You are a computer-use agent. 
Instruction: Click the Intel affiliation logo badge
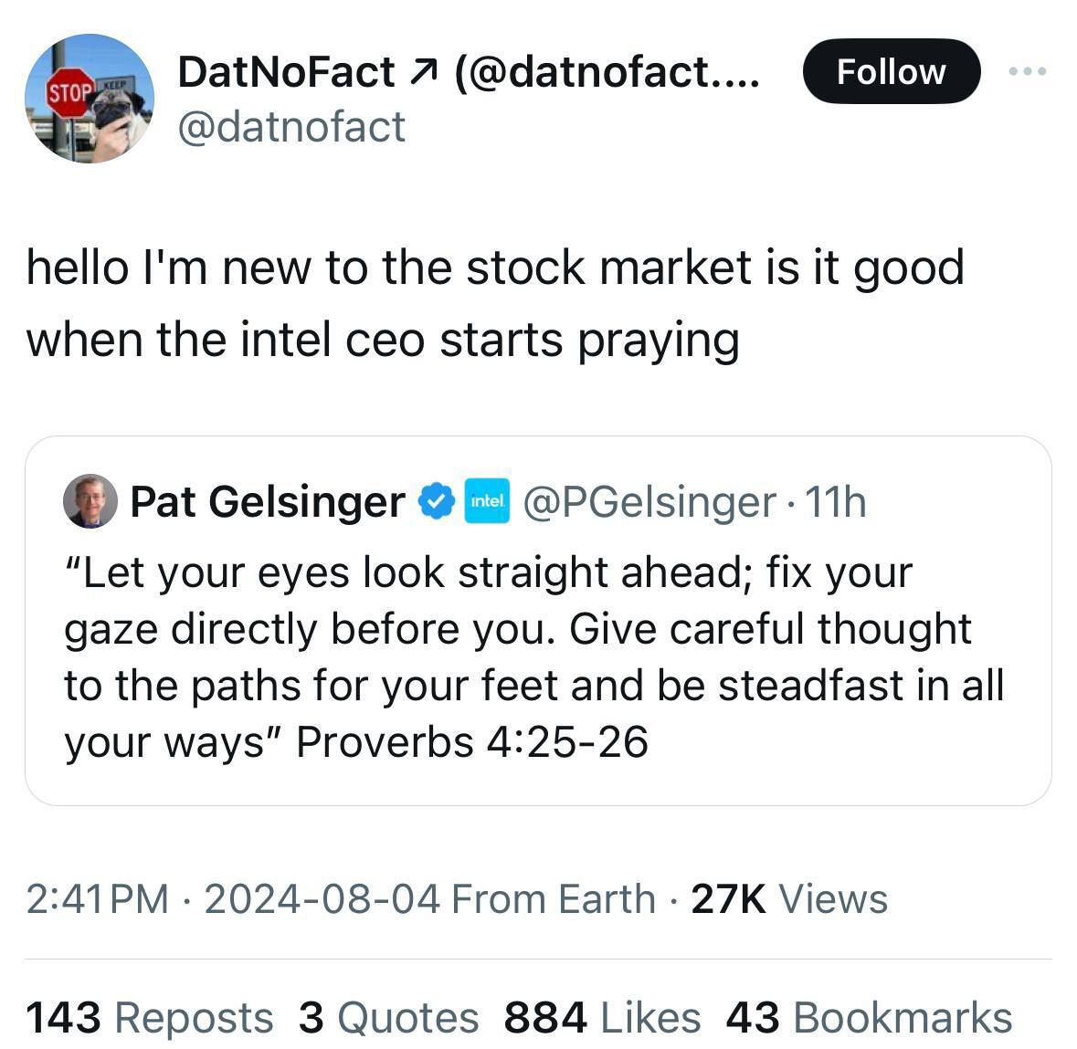(x=487, y=501)
